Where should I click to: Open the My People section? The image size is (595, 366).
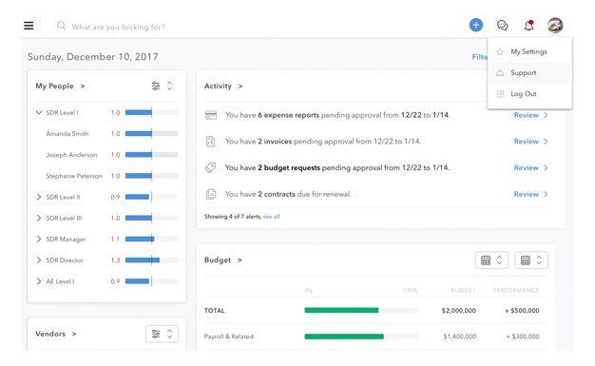pyautogui.click(x=60, y=87)
